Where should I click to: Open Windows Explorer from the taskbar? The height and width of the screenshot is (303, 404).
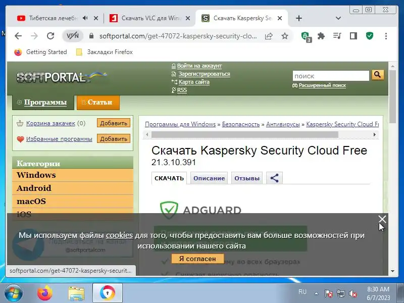(x=76, y=293)
